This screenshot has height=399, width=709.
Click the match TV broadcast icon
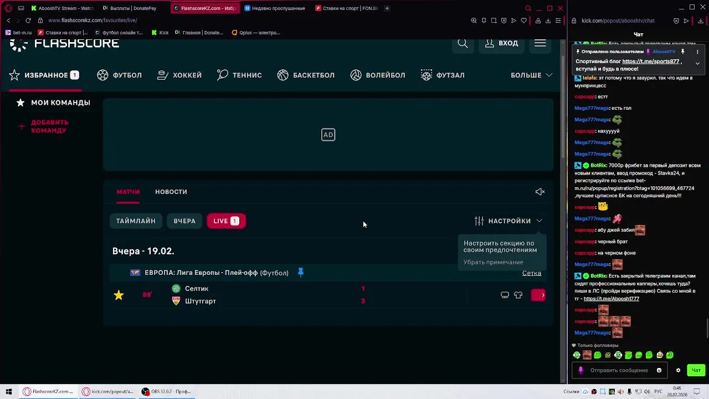point(505,295)
